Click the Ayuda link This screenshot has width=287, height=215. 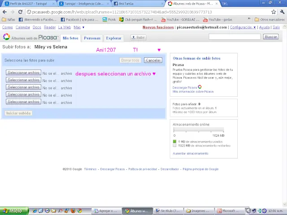[264, 27]
